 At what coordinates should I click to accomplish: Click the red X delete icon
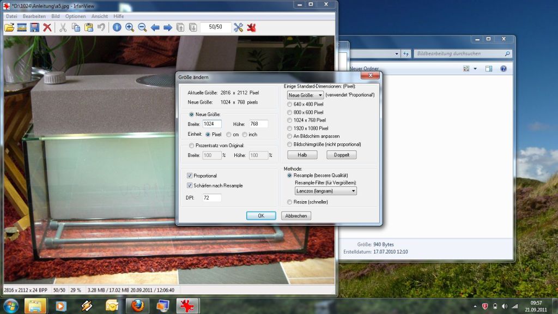[47, 27]
